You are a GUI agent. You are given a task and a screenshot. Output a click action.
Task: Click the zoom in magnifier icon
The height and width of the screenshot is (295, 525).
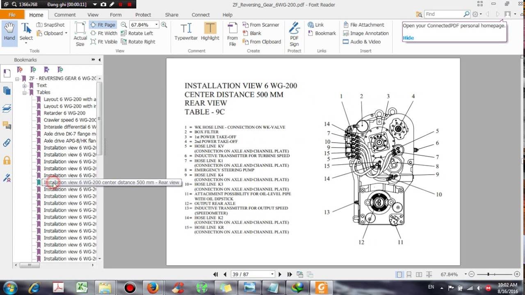(164, 25)
